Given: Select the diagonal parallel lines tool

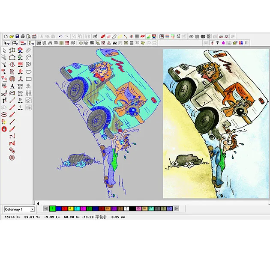Looking at the screenshot, I should (x=29, y=50).
